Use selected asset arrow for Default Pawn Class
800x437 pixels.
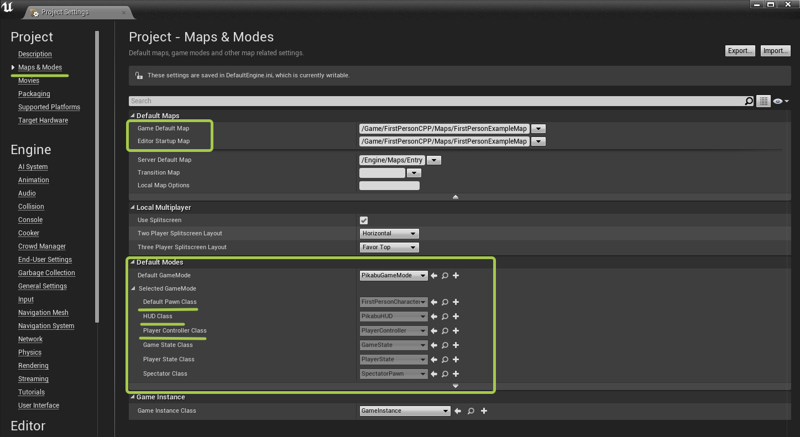pos(434,302)
